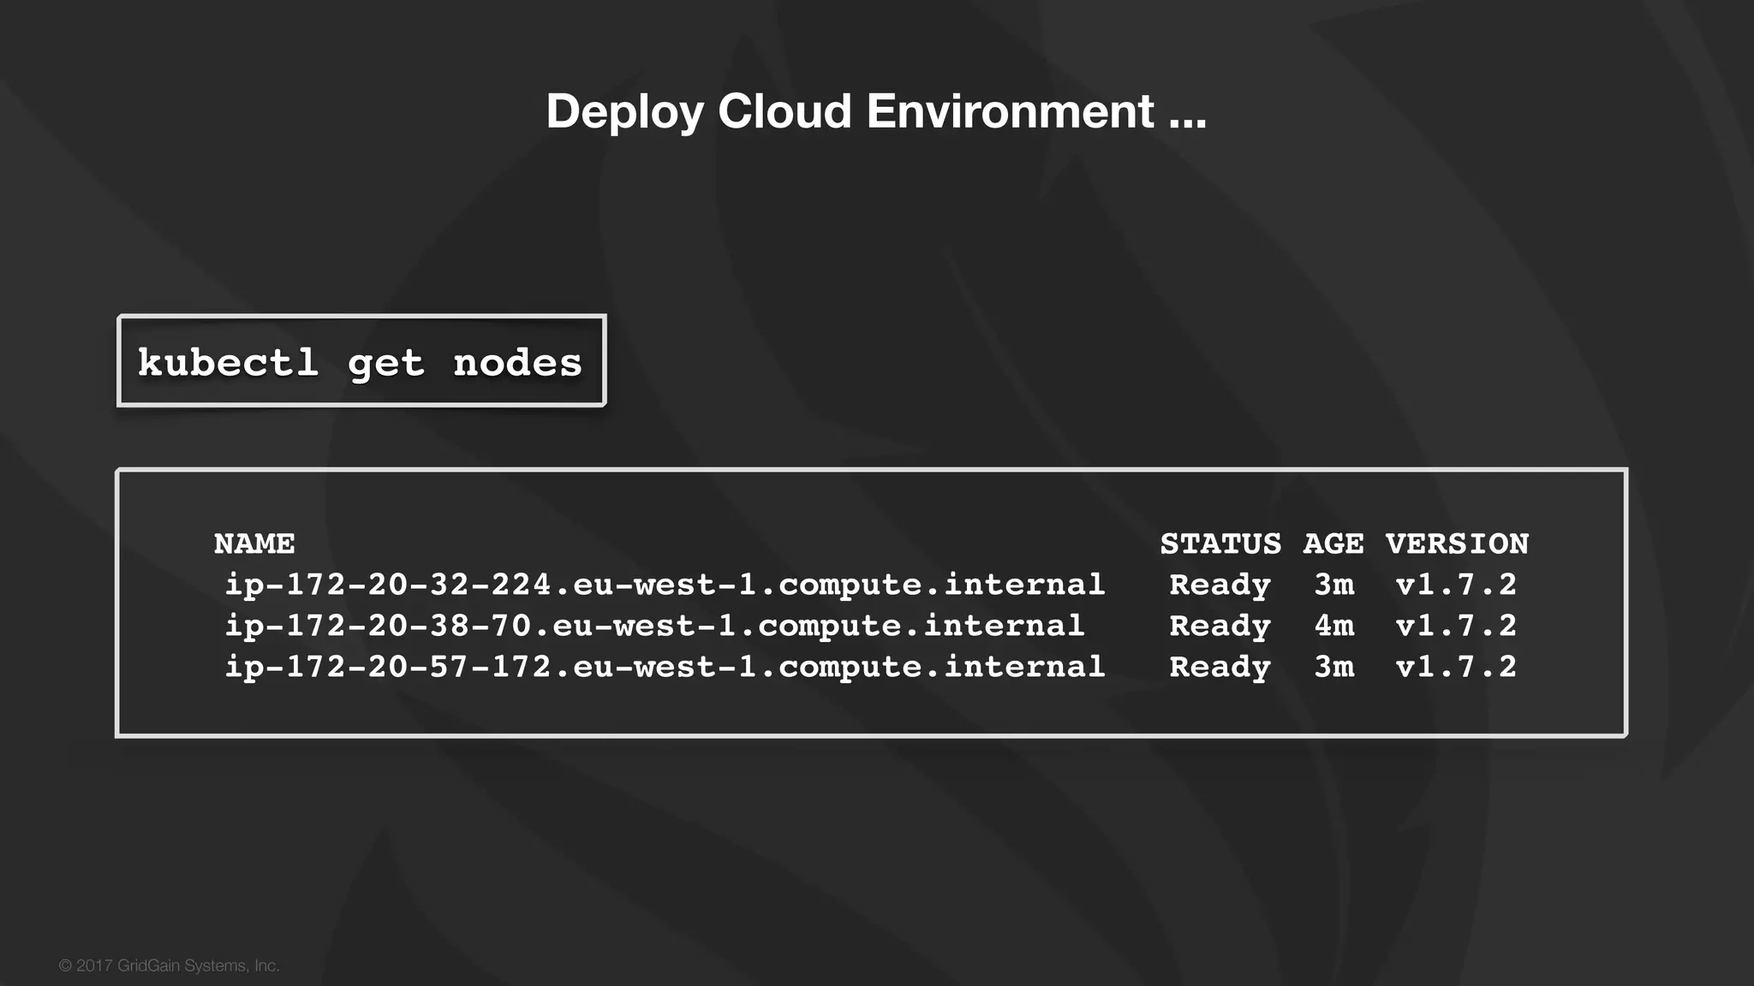The image size is (1754, 986).
Task: Click the VERSION column header
Action: (x=1458, y=543)
